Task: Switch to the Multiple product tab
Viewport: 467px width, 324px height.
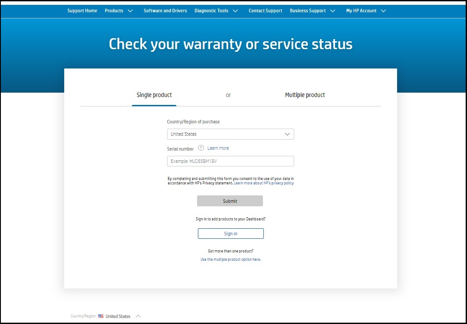Action: coord(305,95)
